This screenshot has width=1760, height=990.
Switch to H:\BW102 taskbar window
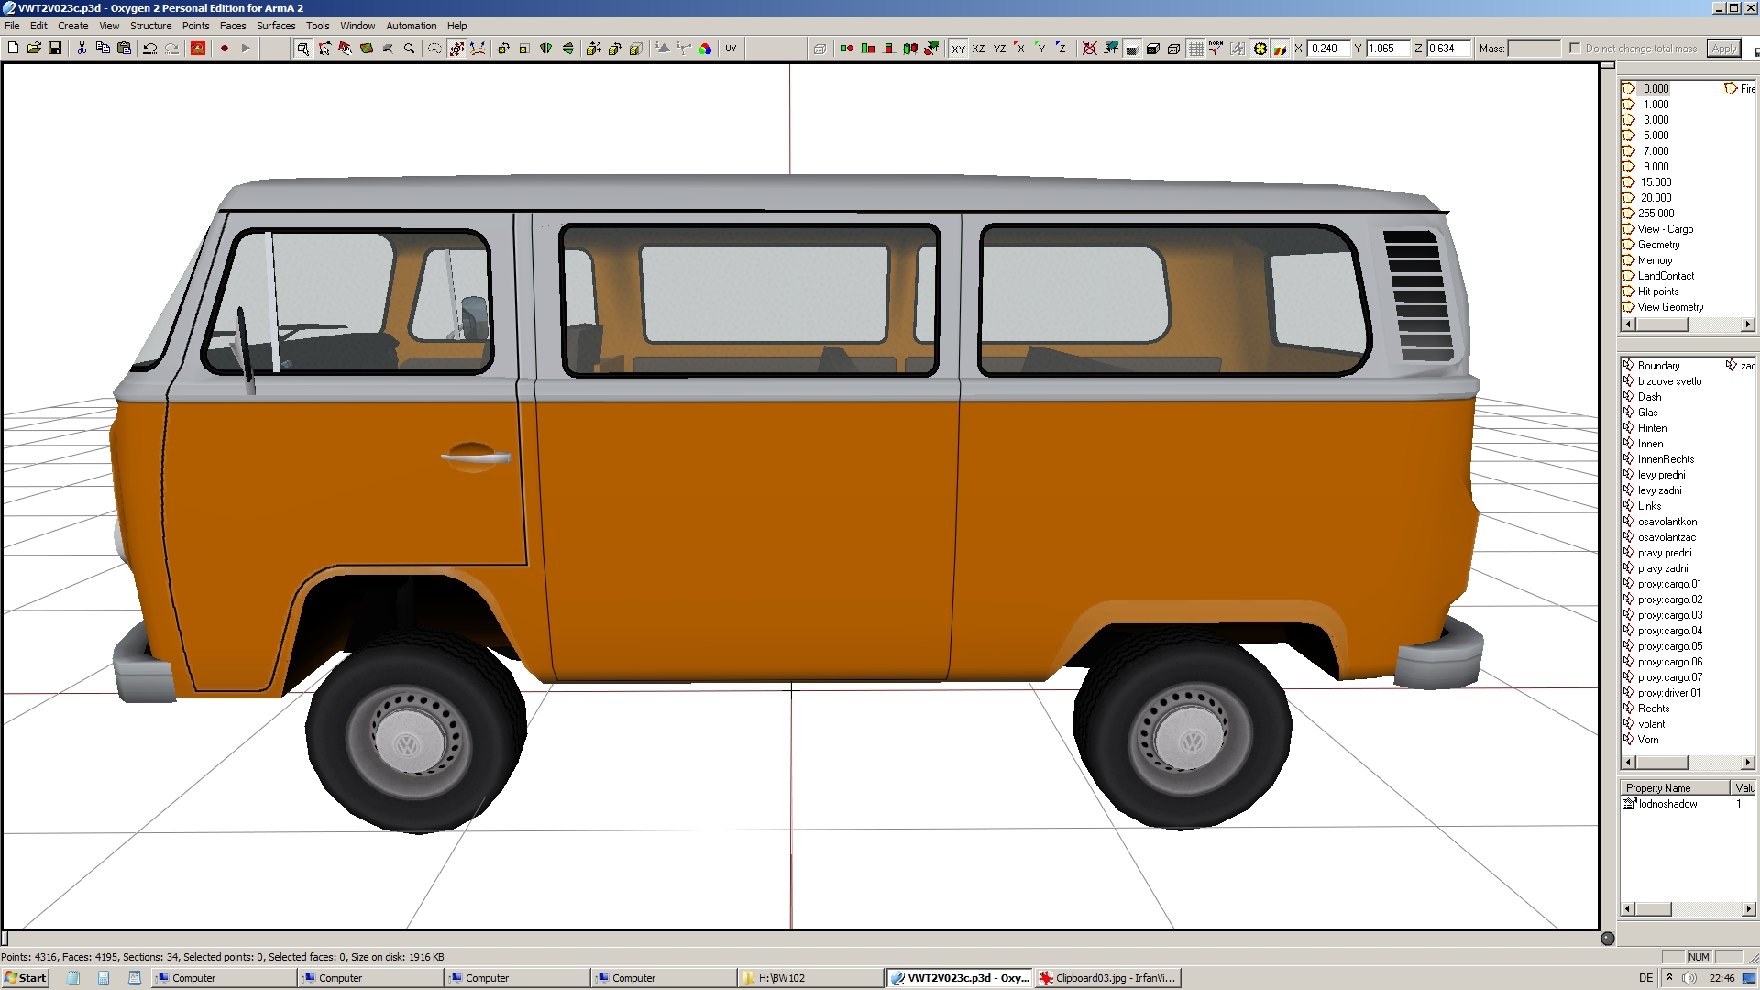click(x=810, y=978)
